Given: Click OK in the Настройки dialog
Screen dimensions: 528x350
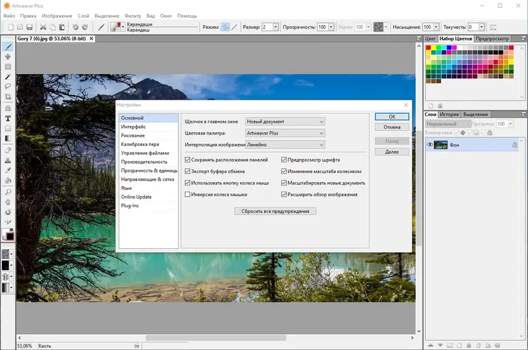Looking at the screenshot, I should (392, 116).
